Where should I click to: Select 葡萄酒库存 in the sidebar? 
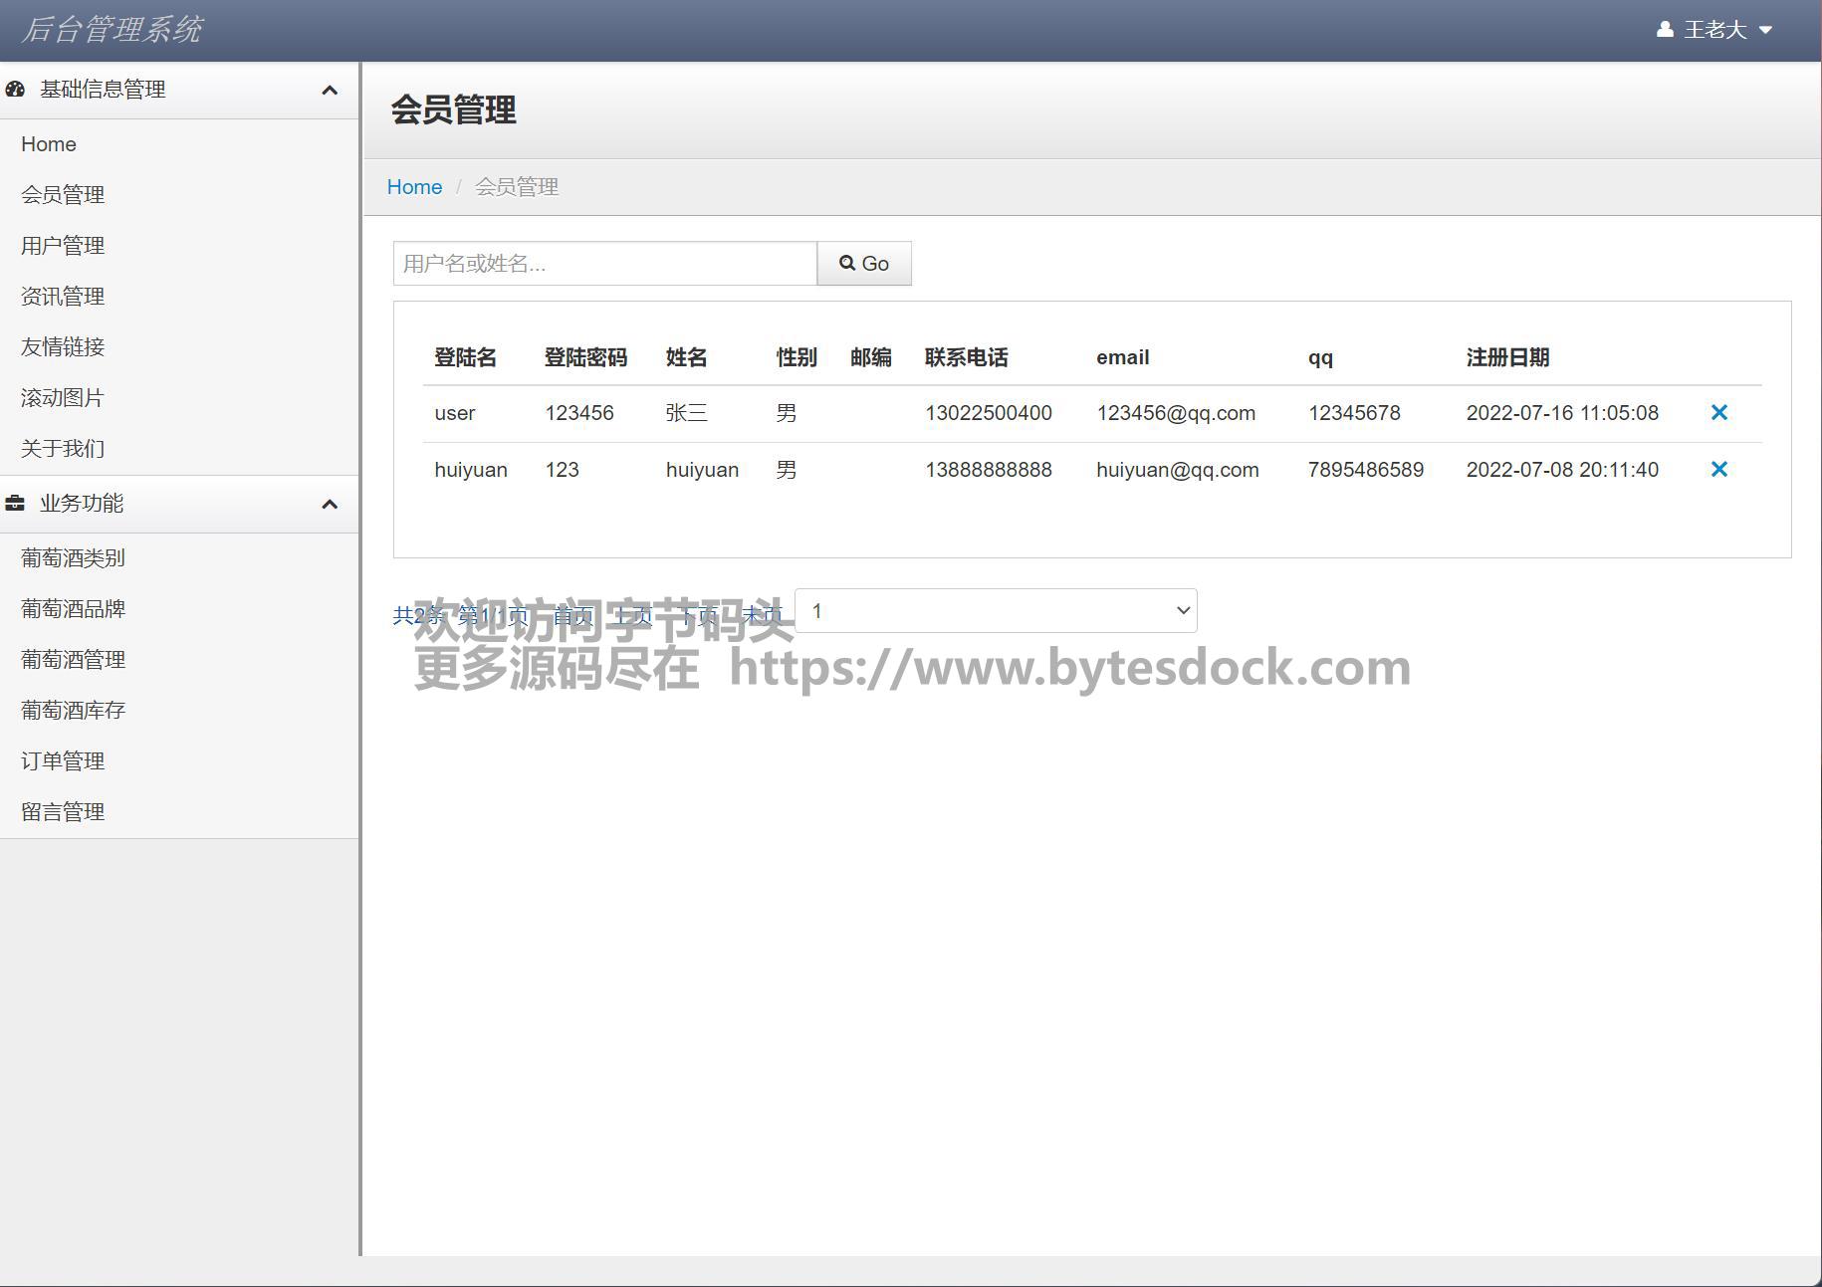coord(73,711)
